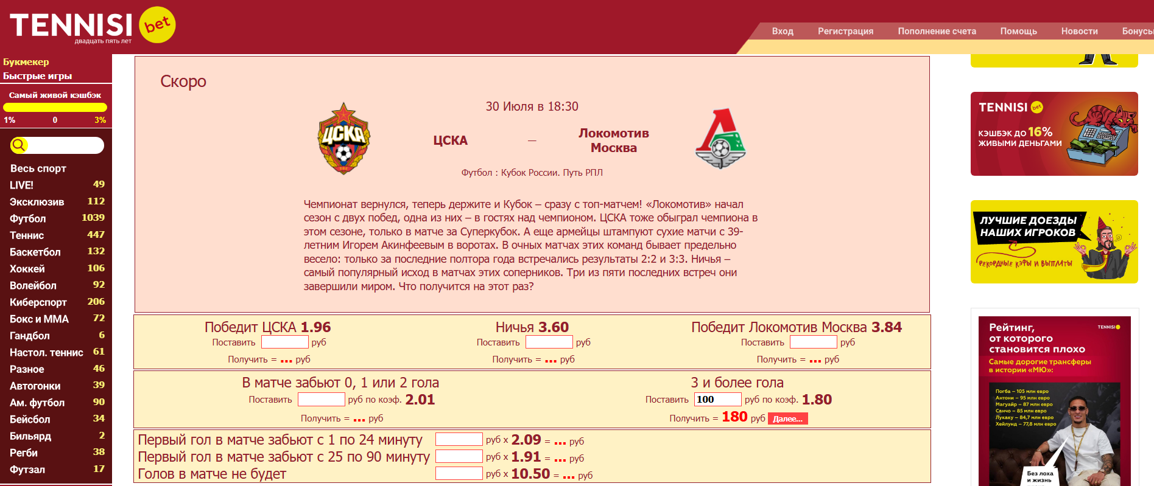Screen dimensions: 1154x486
Task: Open the Помощь tab
Action: (x=1018, y=31)
